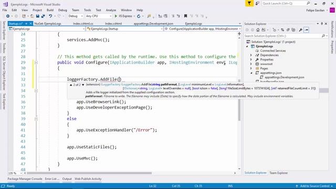Click the Refresh browser icon beside IIS Express
The image size is (336, 189).
[139, 16]
